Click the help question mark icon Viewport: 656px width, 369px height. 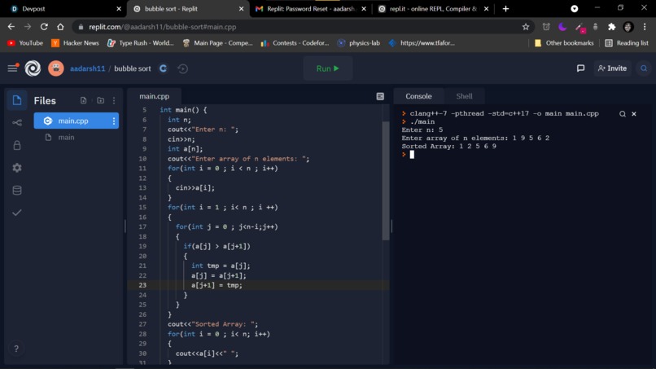click(16, 349)
